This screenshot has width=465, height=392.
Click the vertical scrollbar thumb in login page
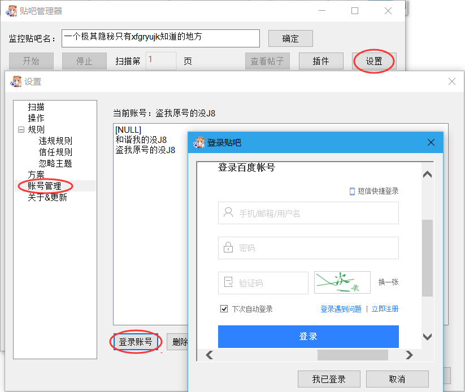coord(427,258)
